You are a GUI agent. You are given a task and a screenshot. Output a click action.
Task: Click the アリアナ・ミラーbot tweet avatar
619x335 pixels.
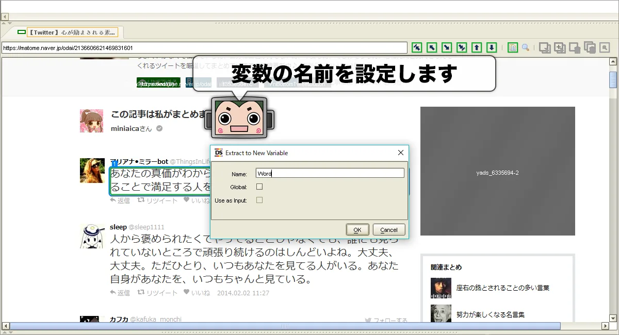point(92,171)
